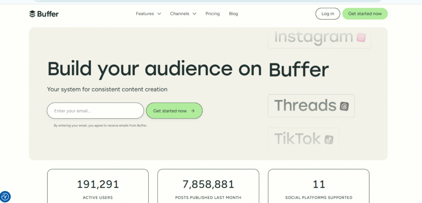Click the 191,291 active users figure
422x203 pixels.
click(x=98, y=184)
